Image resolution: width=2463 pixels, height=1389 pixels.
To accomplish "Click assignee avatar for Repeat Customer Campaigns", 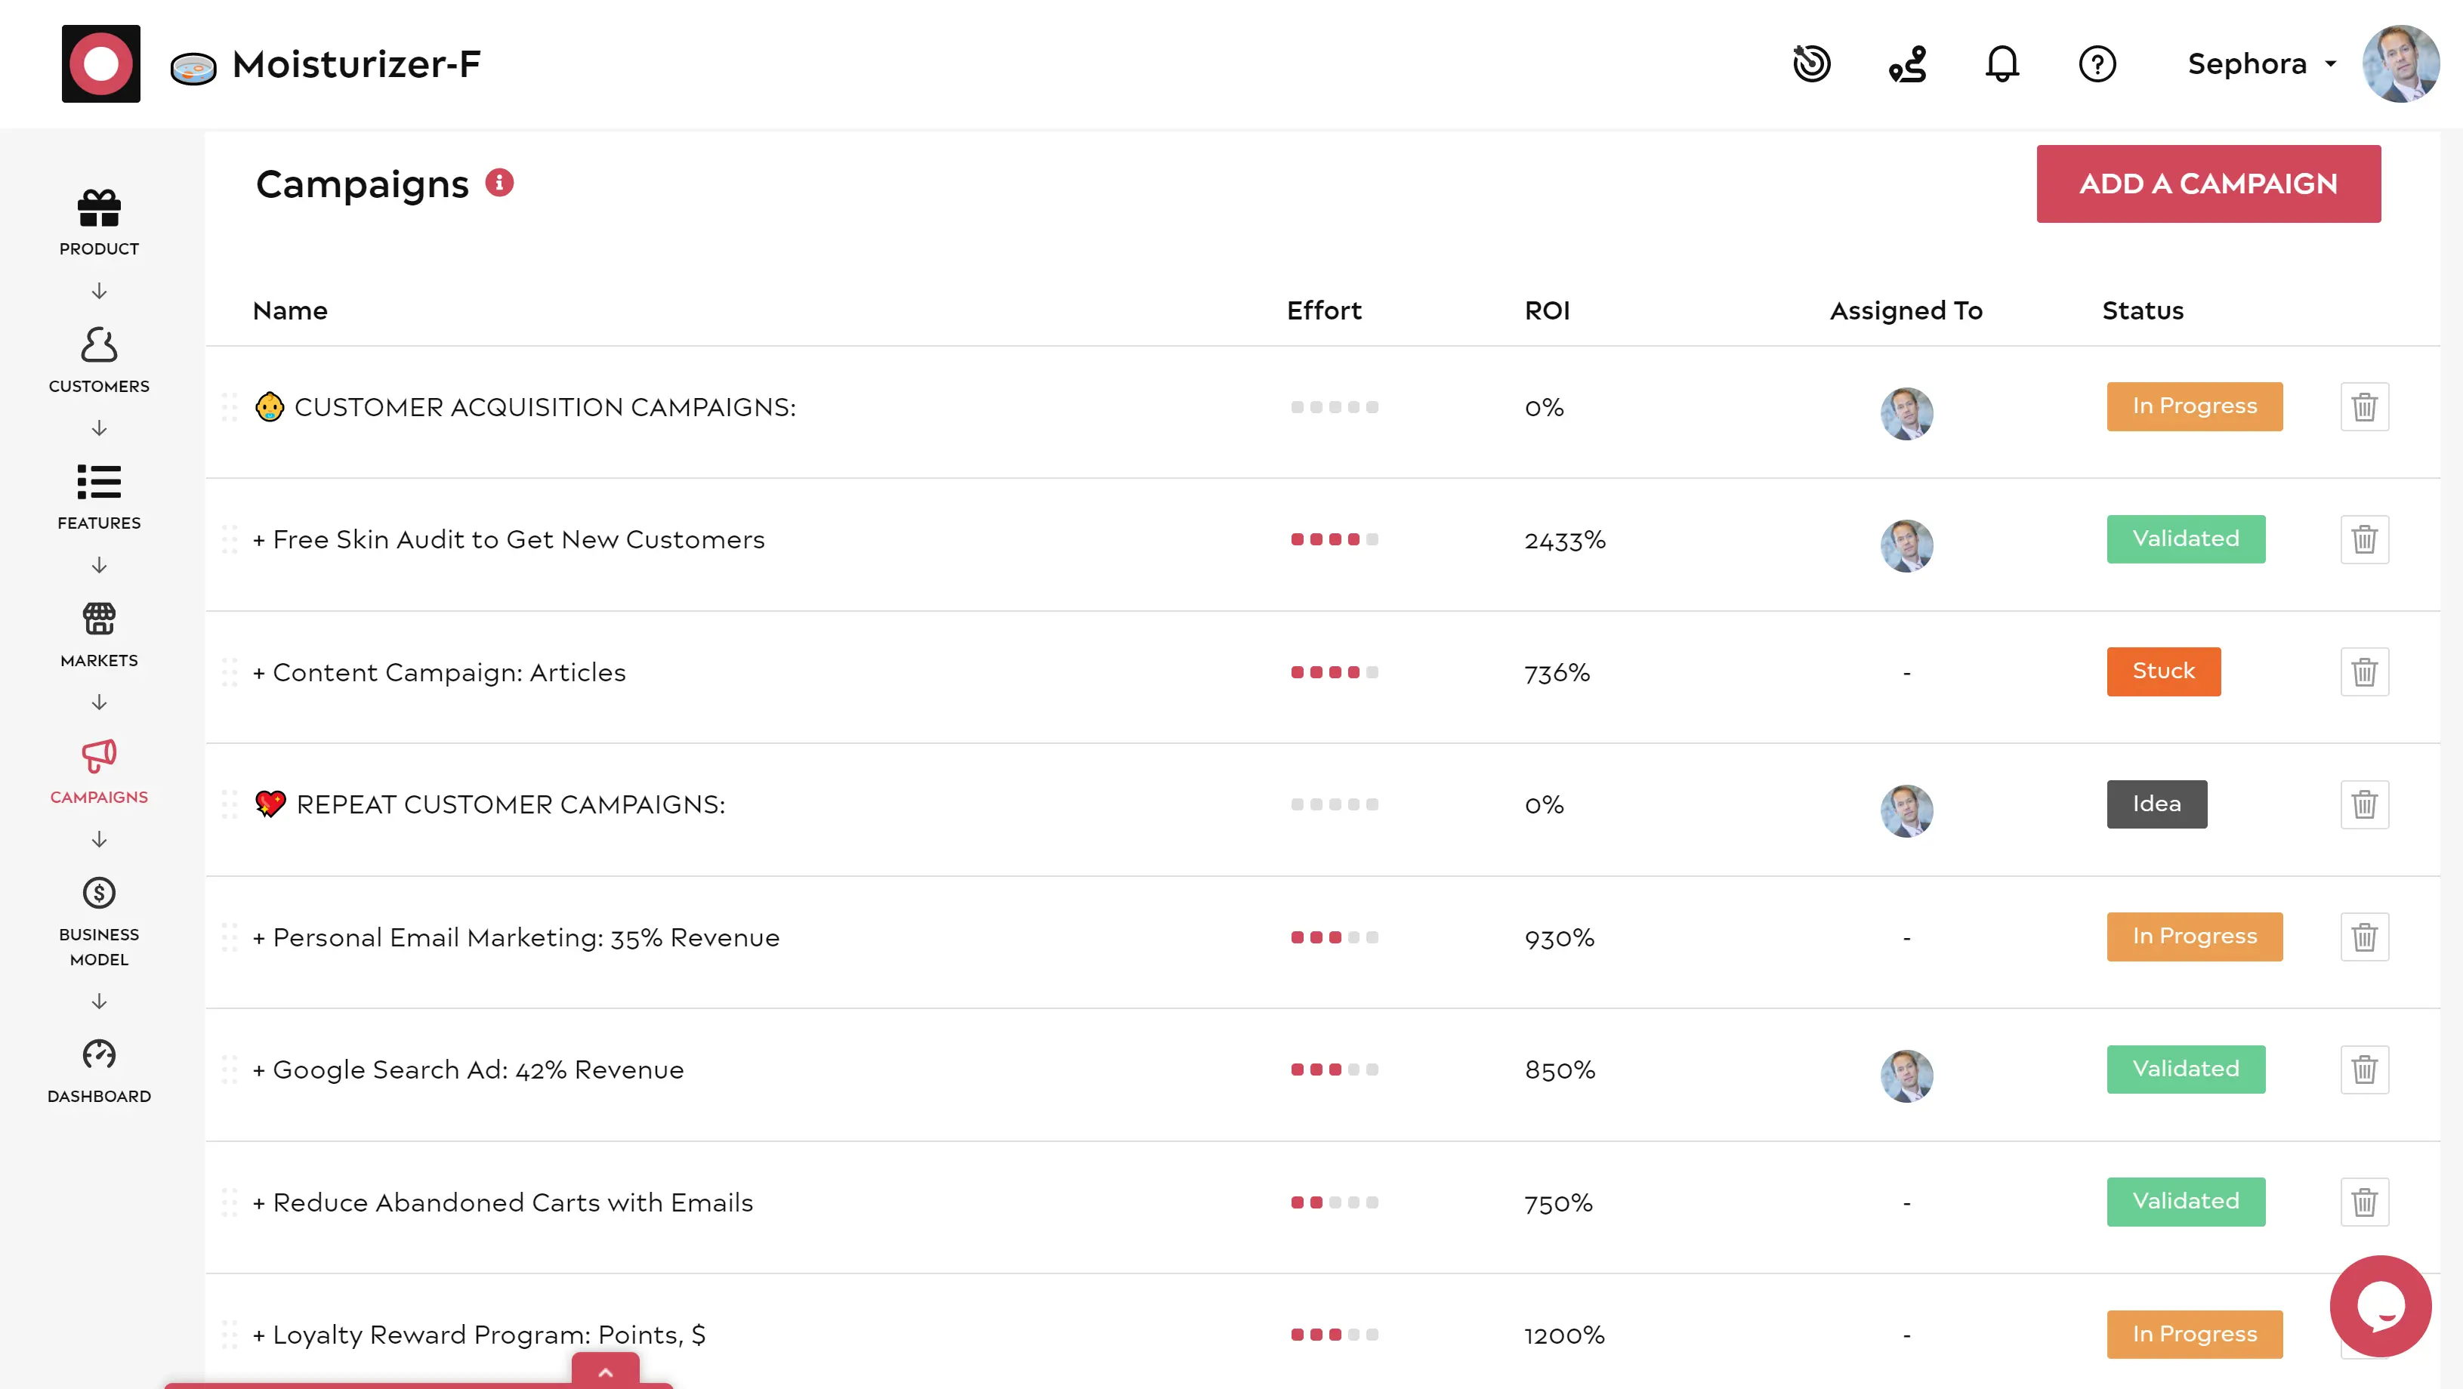I will (x=1906, y=810).
